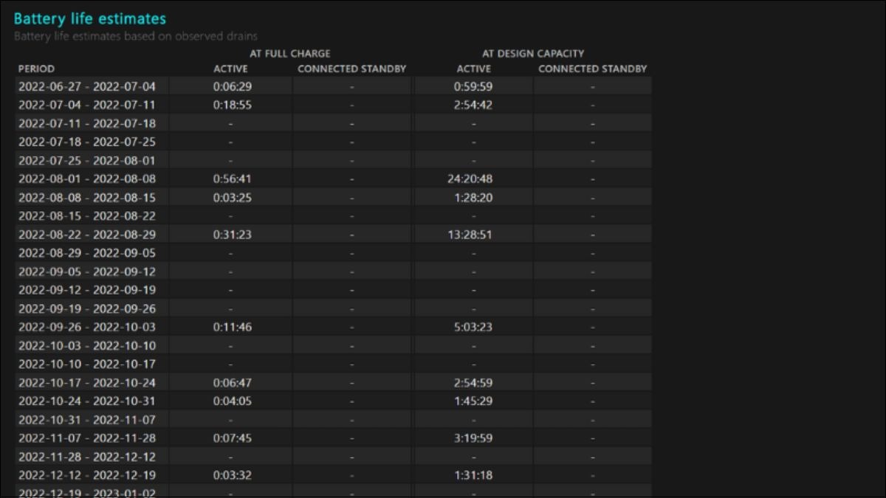Select the 2022-08-01 - 2022-08-08 period
Viewport: 886px width, 498px height.
(x=87, y=179)
